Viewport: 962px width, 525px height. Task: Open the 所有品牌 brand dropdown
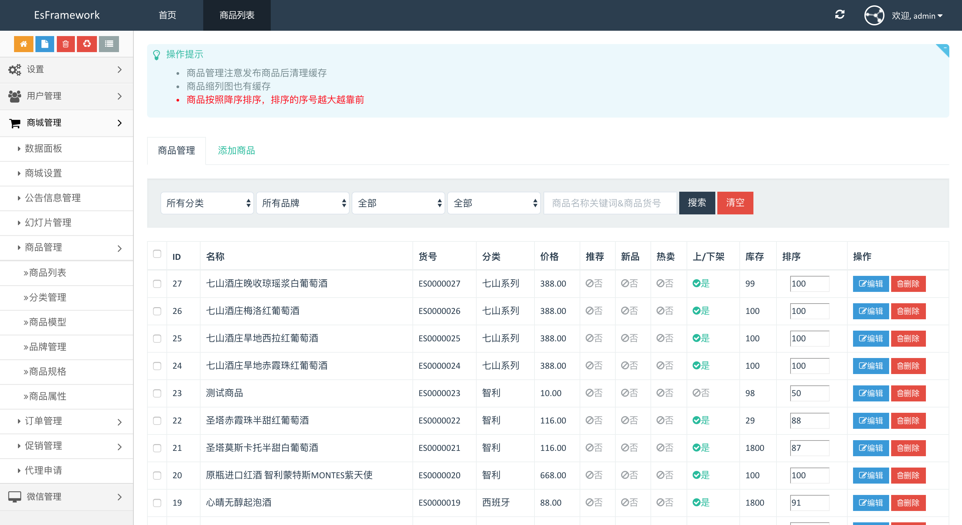tap(303, 203)
